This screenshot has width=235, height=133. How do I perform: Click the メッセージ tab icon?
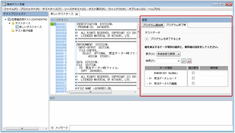coord(52,128)
